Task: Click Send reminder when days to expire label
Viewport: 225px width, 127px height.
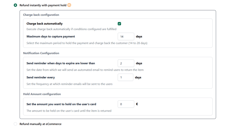Action: tap(61, 63)
